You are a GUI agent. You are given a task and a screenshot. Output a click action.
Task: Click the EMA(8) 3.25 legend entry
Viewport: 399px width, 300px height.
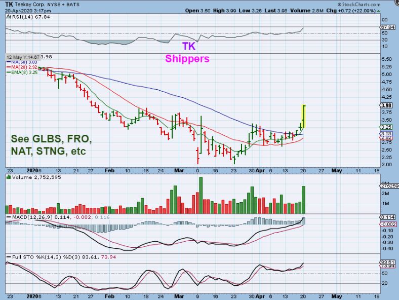[x=22, y=72]
